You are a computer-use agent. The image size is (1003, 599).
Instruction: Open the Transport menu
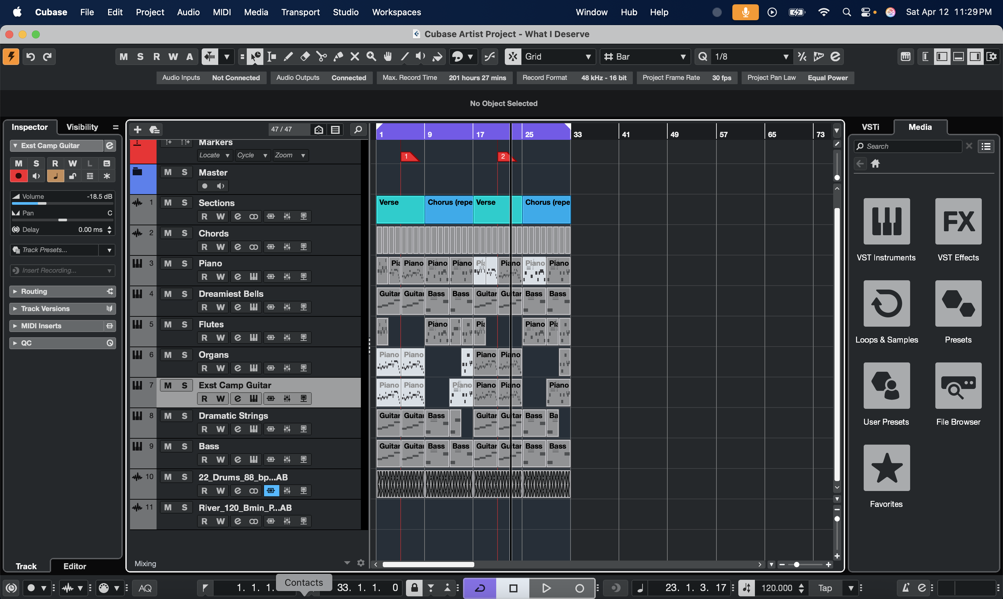[x=300, y=12]
